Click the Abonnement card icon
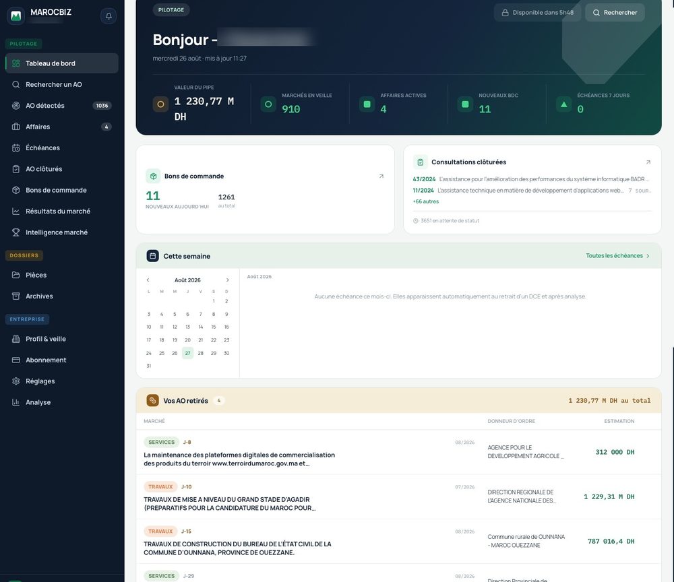Screen dimensions: 674x582 point(16,360)
